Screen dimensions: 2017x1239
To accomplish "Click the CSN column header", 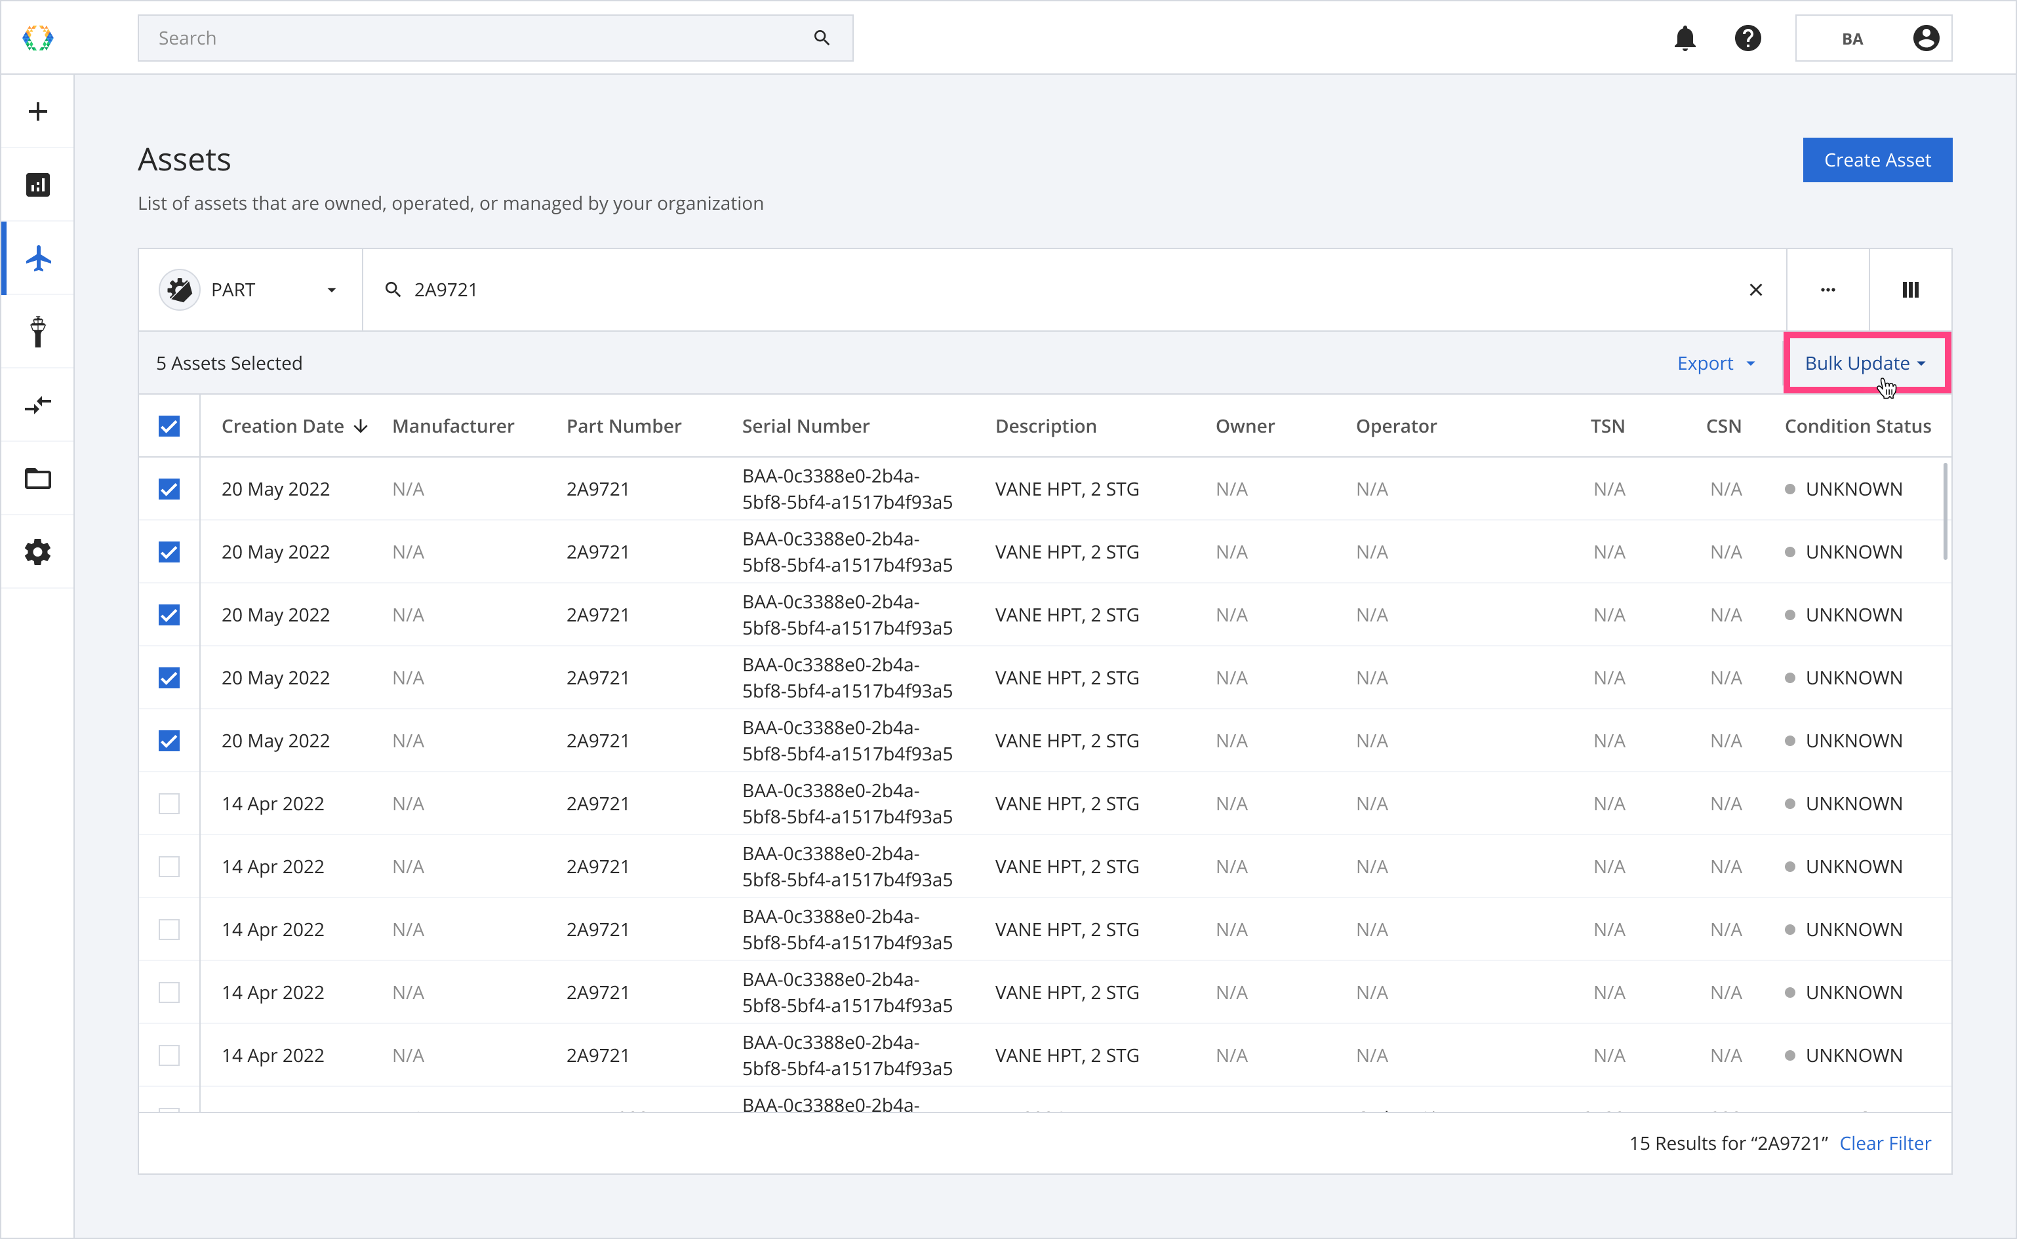I will [1724, 427].
